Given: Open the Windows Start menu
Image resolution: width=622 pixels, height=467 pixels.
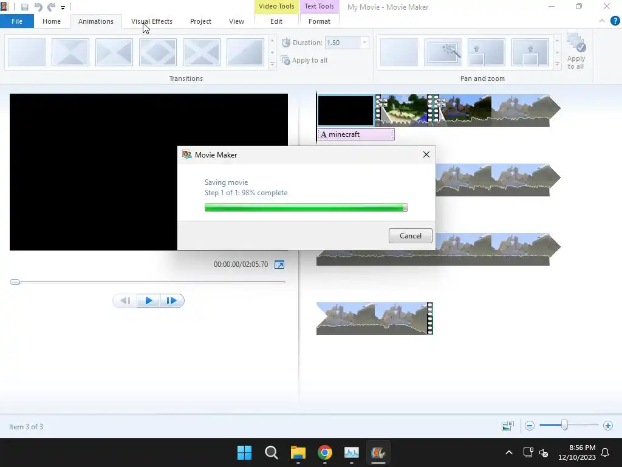Looking at the screenshot, I should pyautogui.click(x=244, y=452).
